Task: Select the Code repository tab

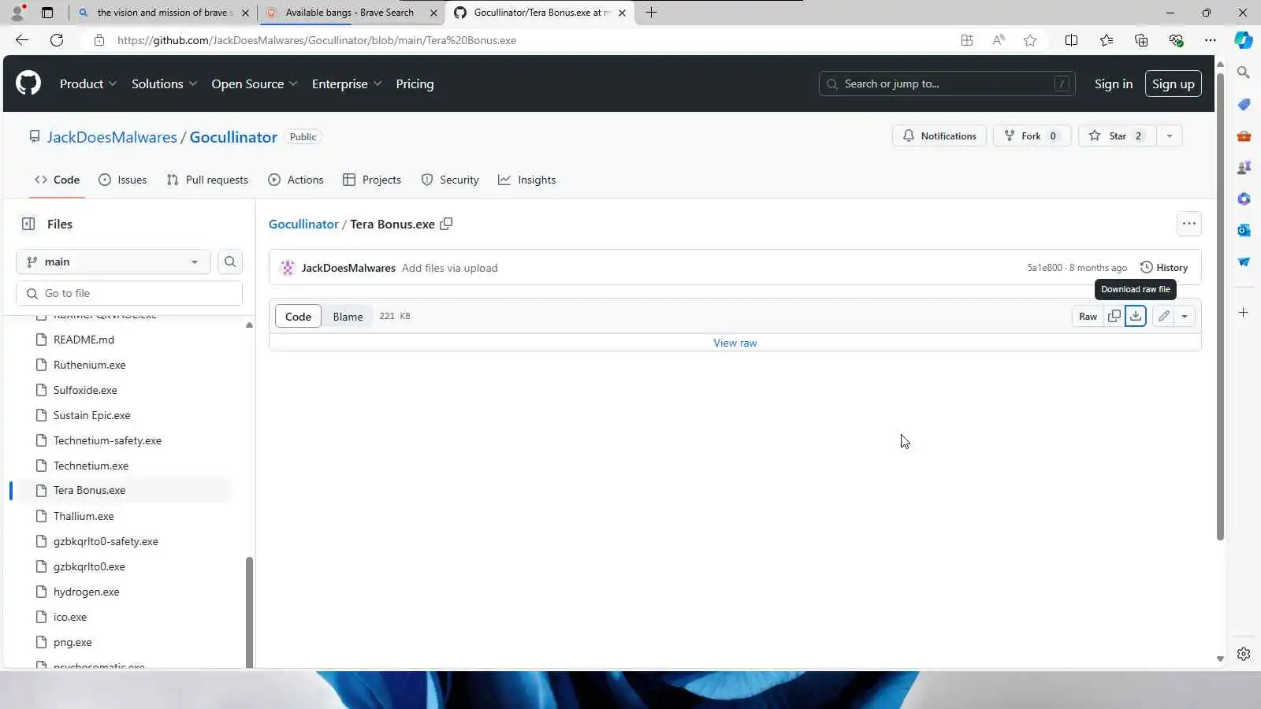Action: pos(57,180)
